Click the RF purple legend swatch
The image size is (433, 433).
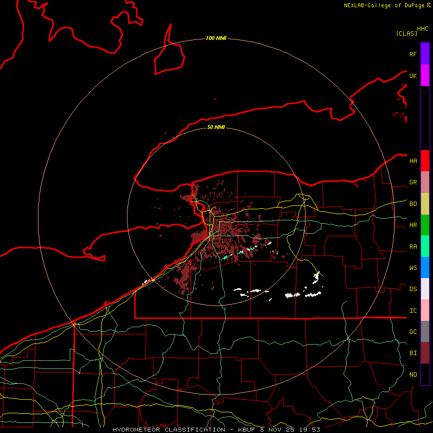425,54
